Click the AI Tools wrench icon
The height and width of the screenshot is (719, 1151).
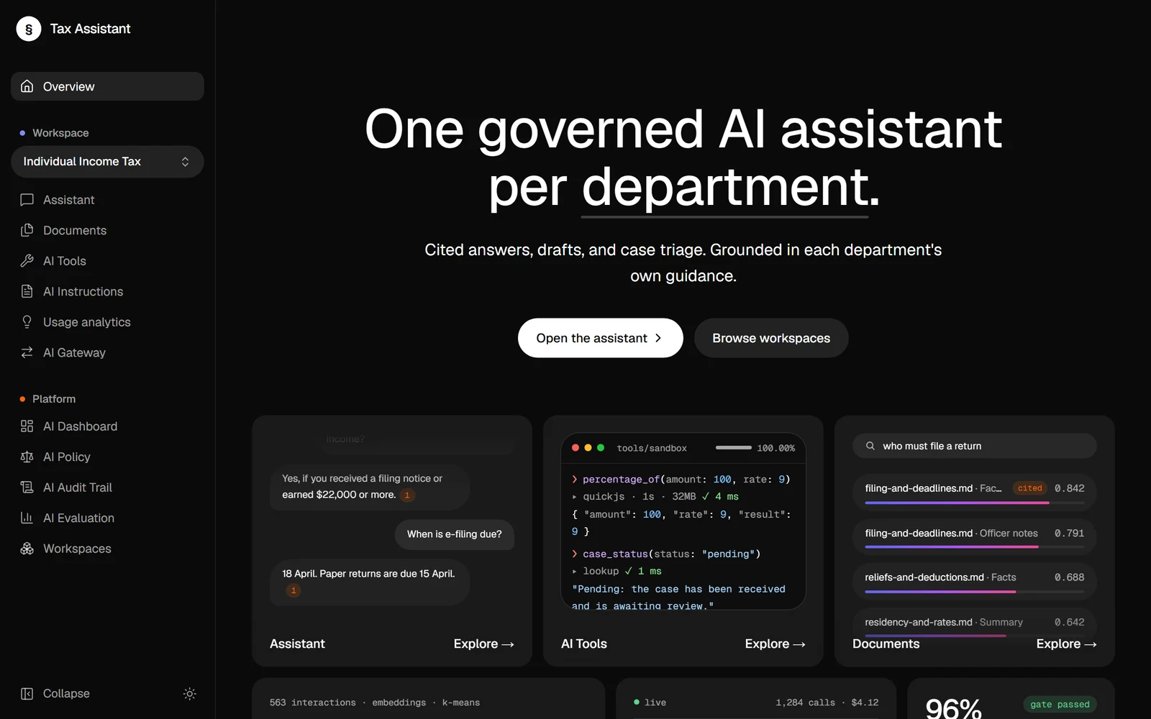[27, 261]
